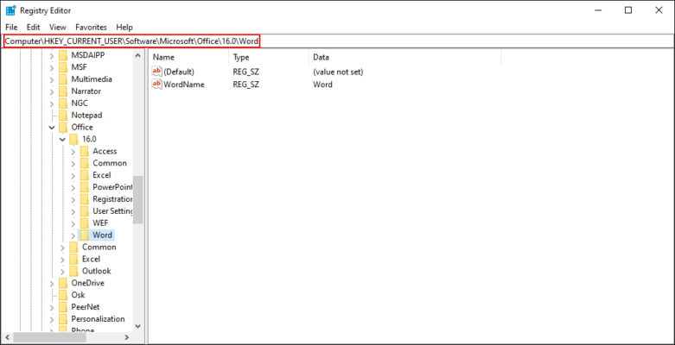Expand the WEF key
Viewport: 675px width, 345px height.
(x=73, y=223)
